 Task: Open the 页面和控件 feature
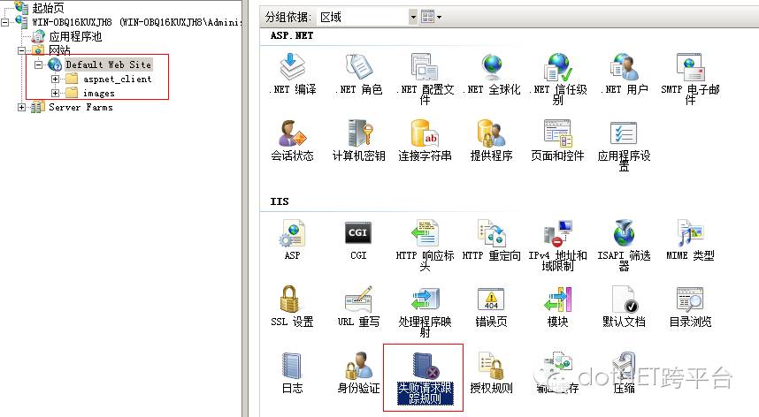pyautogui.click(x=557, y=140)
